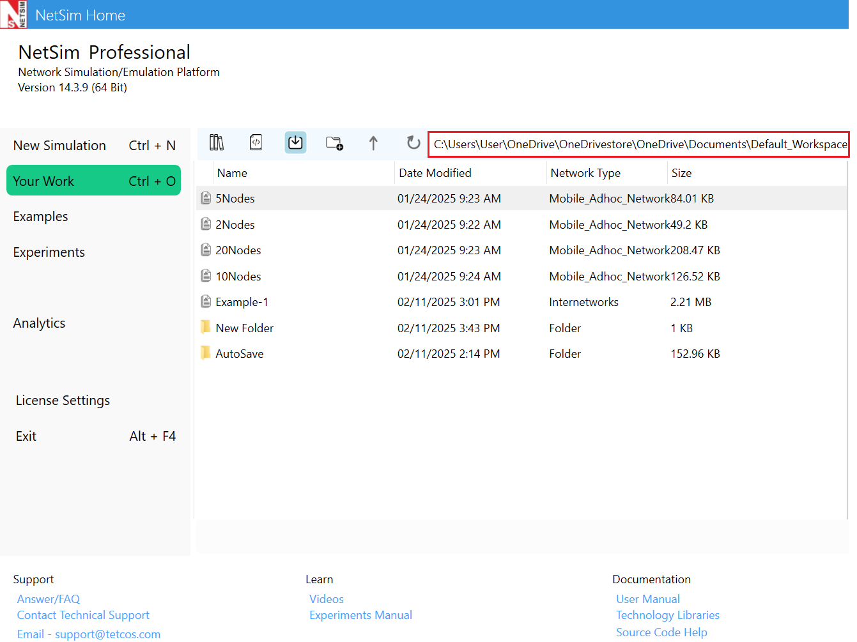Click file icon beside 20Nodes
This screenshot has height=642, width=857.
click(206, 250)
